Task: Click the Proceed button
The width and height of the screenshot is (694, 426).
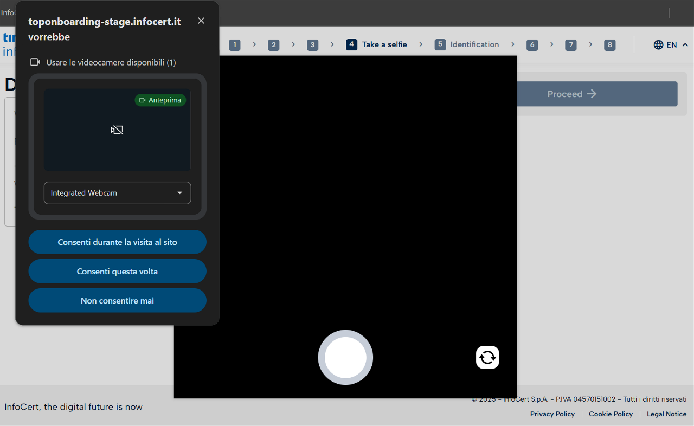Action: (571, 94)
